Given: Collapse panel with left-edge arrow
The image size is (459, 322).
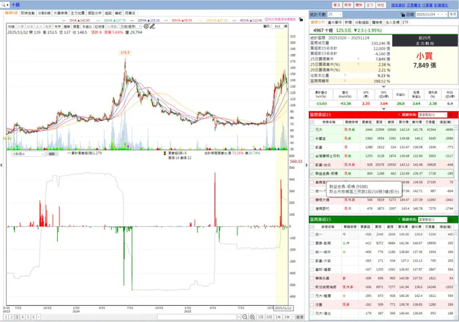Looking at the screenshot, I should 1,166.
